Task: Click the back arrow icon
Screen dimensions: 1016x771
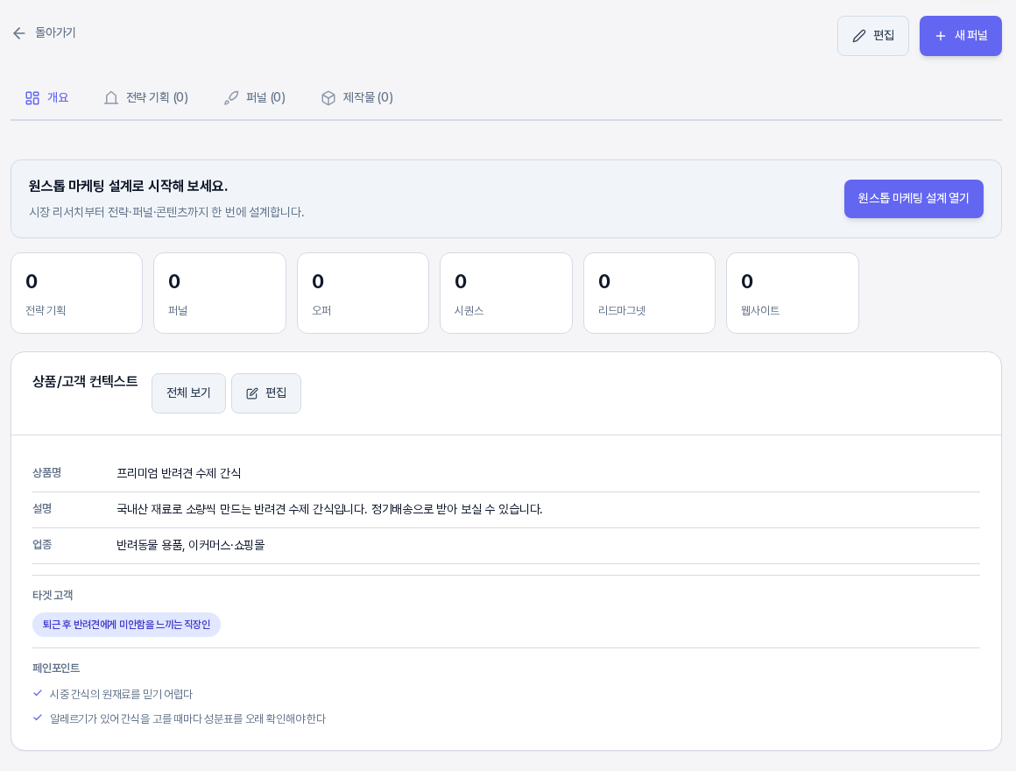Action: click(x=18, y=33)
